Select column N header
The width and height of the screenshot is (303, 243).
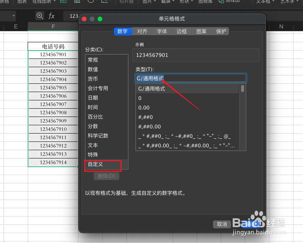[x=281, y=27]
